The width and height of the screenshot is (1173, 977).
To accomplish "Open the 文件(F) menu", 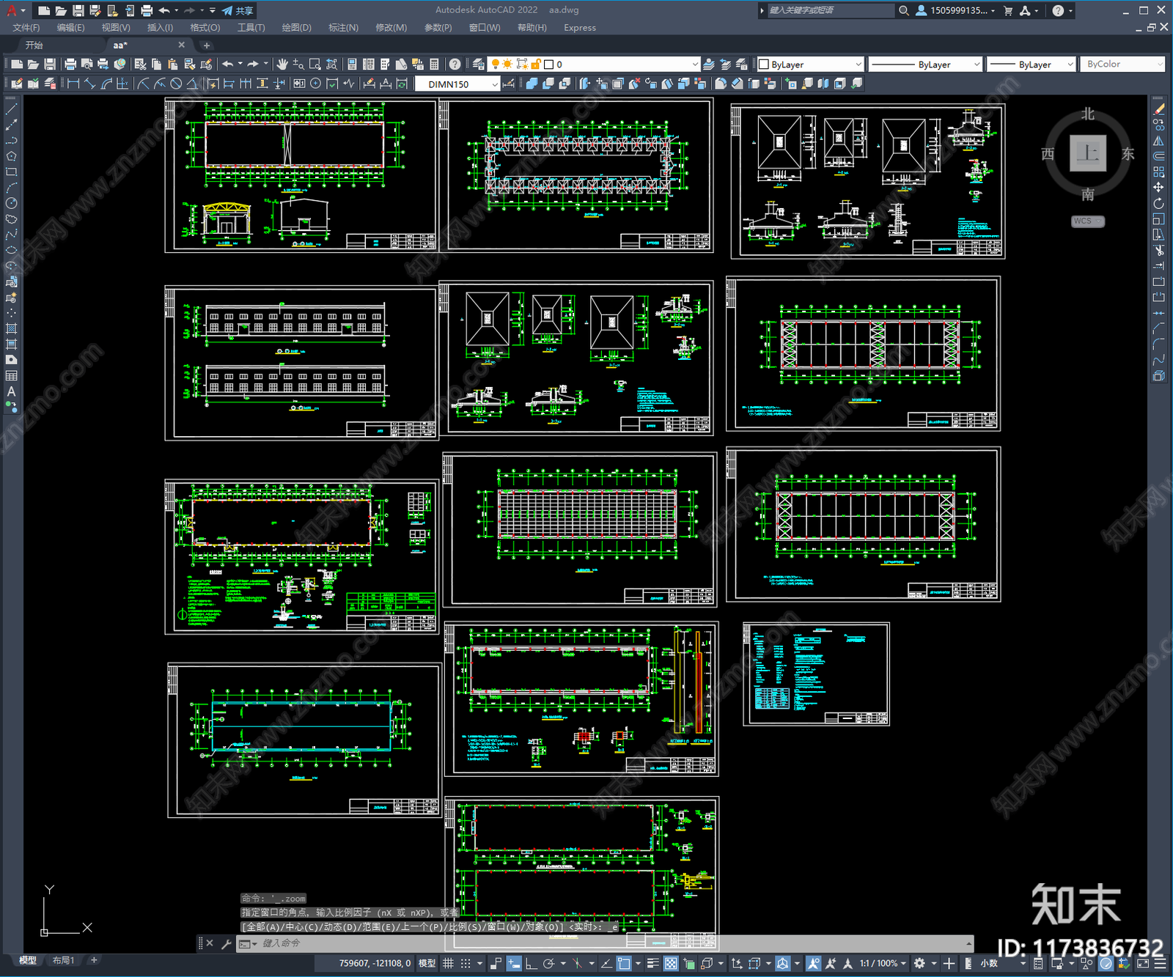I will [x=26, y=28].
